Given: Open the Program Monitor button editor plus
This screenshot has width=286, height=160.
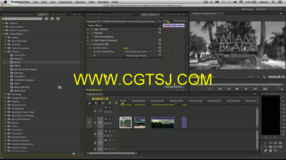Looking at the screenshot, I should coord(282,89).
